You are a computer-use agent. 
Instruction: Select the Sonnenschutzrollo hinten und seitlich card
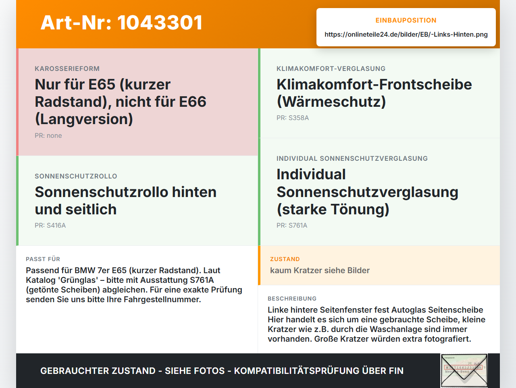click(137, 201)
